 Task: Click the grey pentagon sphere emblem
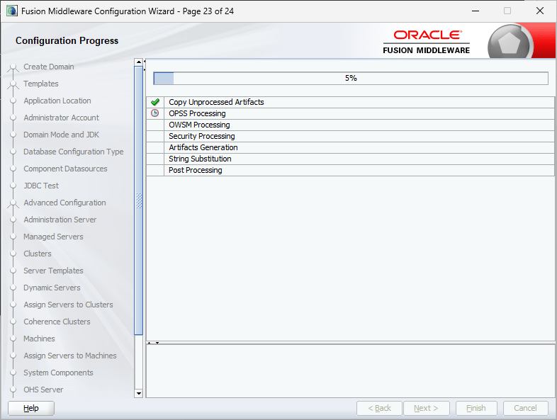(510, 43)
